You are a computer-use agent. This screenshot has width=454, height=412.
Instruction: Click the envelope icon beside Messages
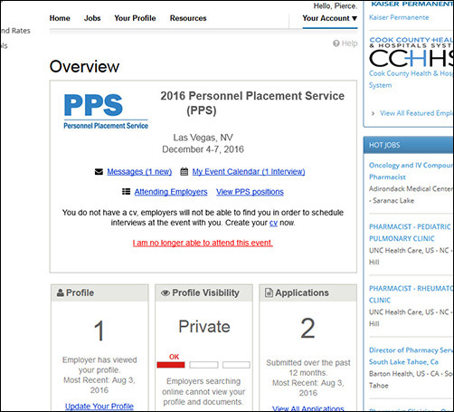99,172
